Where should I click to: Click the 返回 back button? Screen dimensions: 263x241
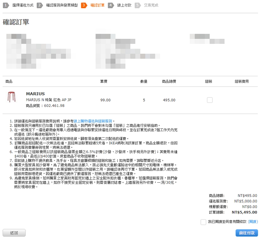pos(14,233)
